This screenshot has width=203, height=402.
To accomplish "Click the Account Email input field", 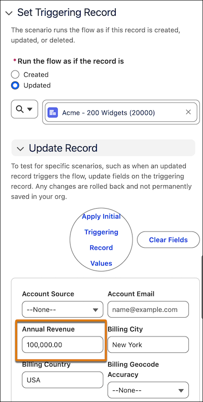I will [148, 310].
